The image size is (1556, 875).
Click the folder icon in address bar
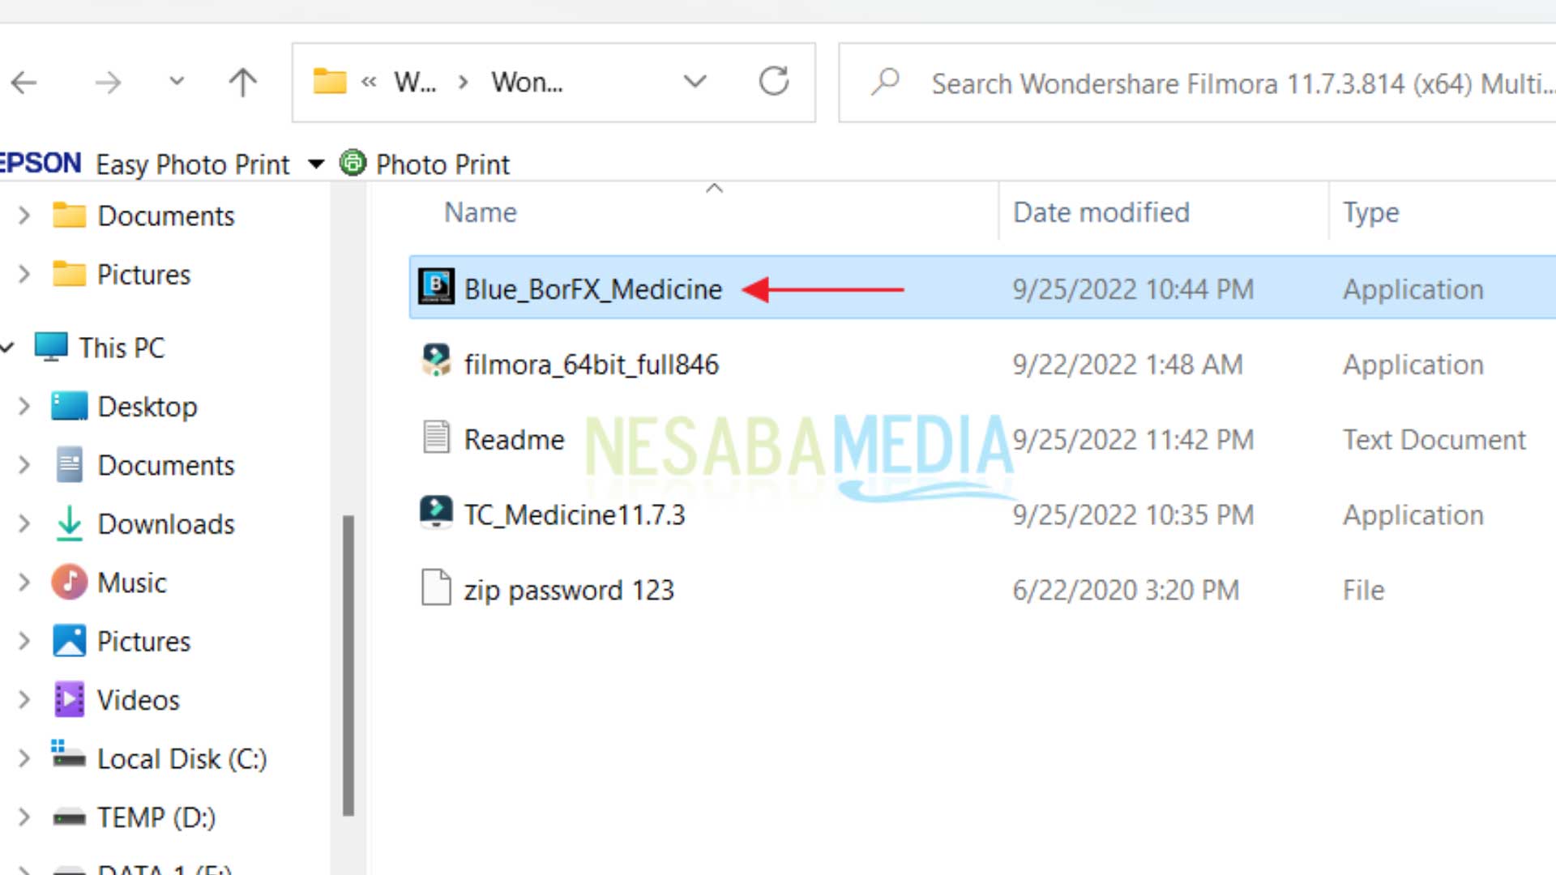coord(330,82)
